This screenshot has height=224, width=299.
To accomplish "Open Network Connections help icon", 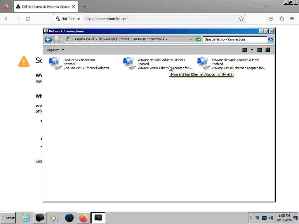I will click(x=268, y=50).
